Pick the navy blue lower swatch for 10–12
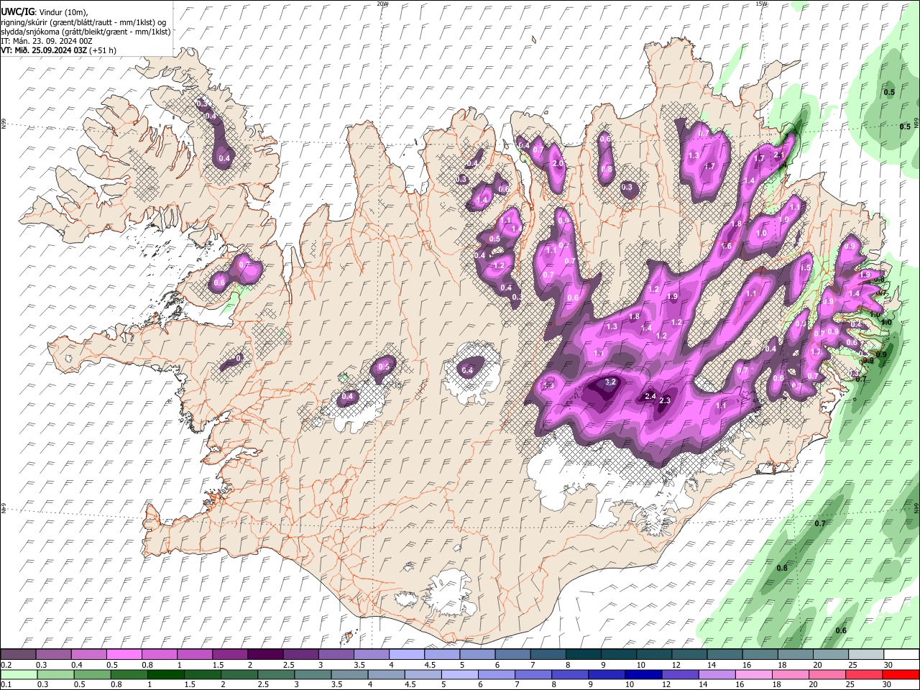920x690 pixels. (643, 675)
